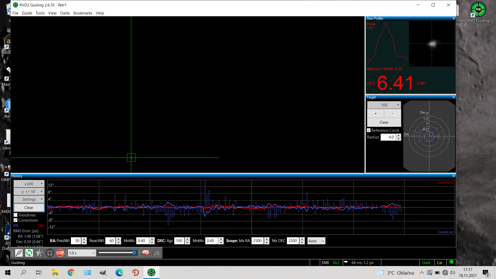This screenshot has width=496, height=279.
Task: Click the red STOP icon
Action: point(60,253)
